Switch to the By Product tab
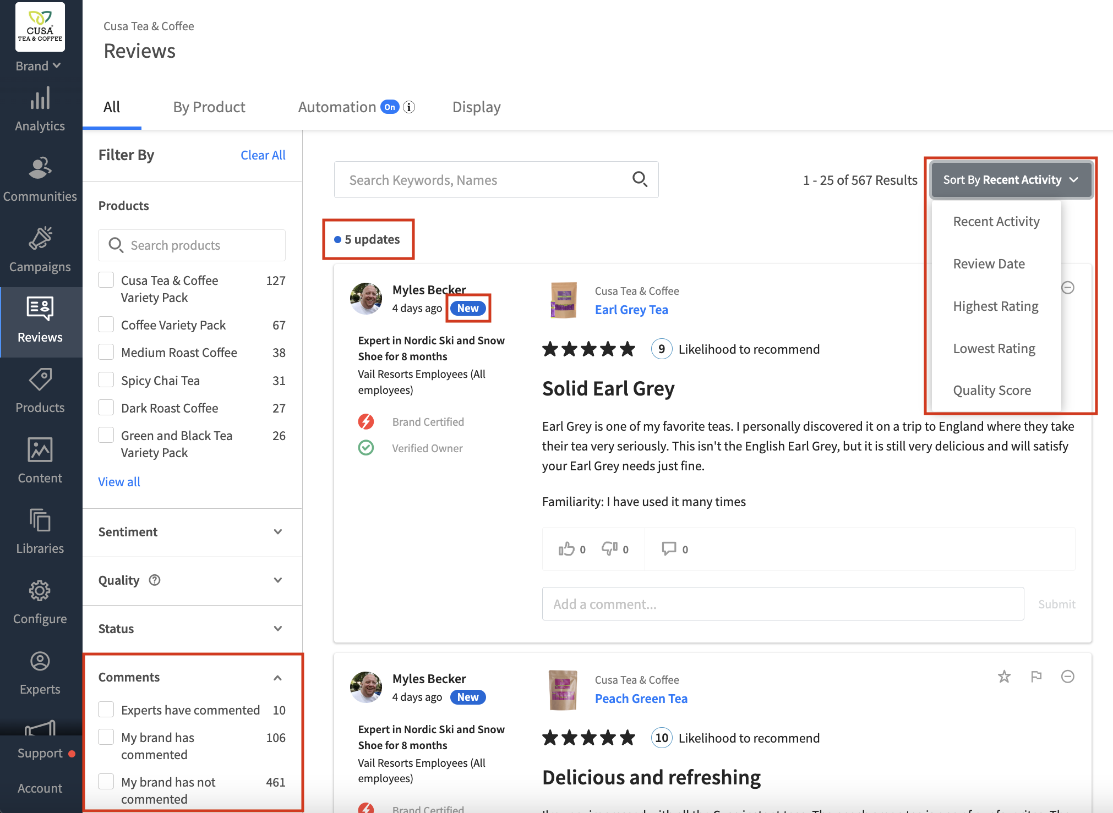The image size is (1113, 813). point(209,107)
